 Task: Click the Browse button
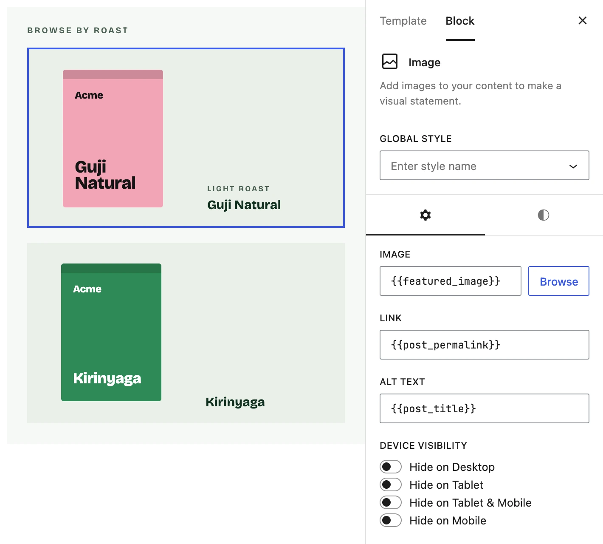pos(559,281)
